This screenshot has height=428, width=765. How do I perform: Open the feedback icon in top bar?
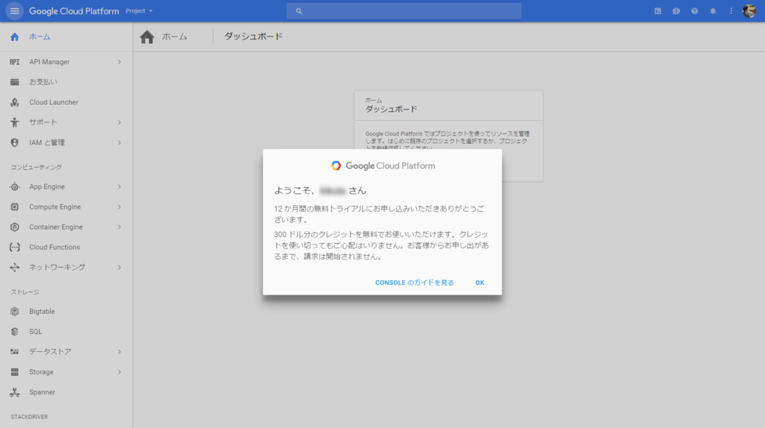pyautogui.click(x=675, y=10)
